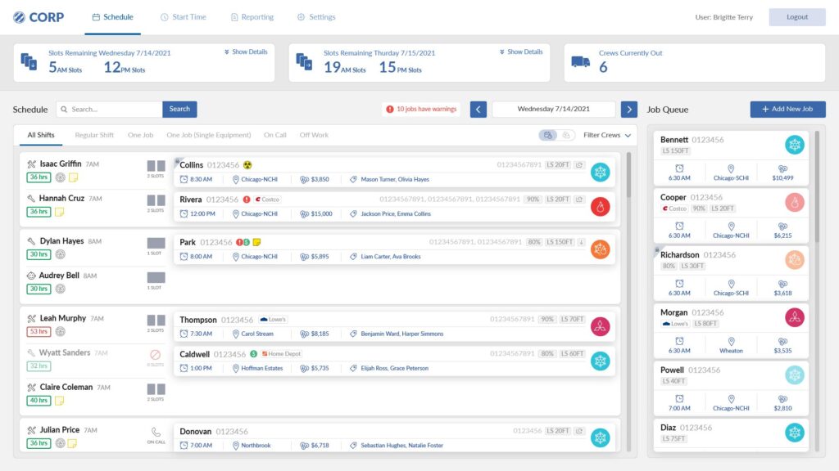Screen dimensions: 839x471
Task: Click the Add New Job button
Action: point(787,109)
